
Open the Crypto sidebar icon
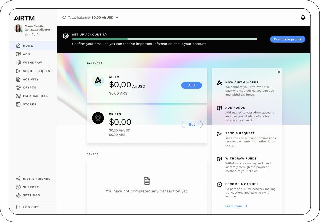point(18,87)
